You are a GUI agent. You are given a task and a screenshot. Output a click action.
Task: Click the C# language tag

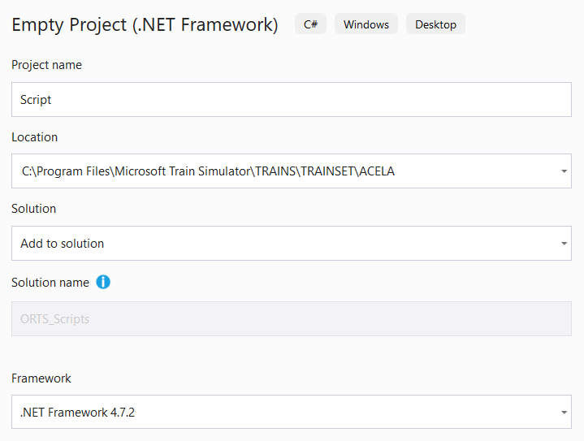tap(311, 24)
